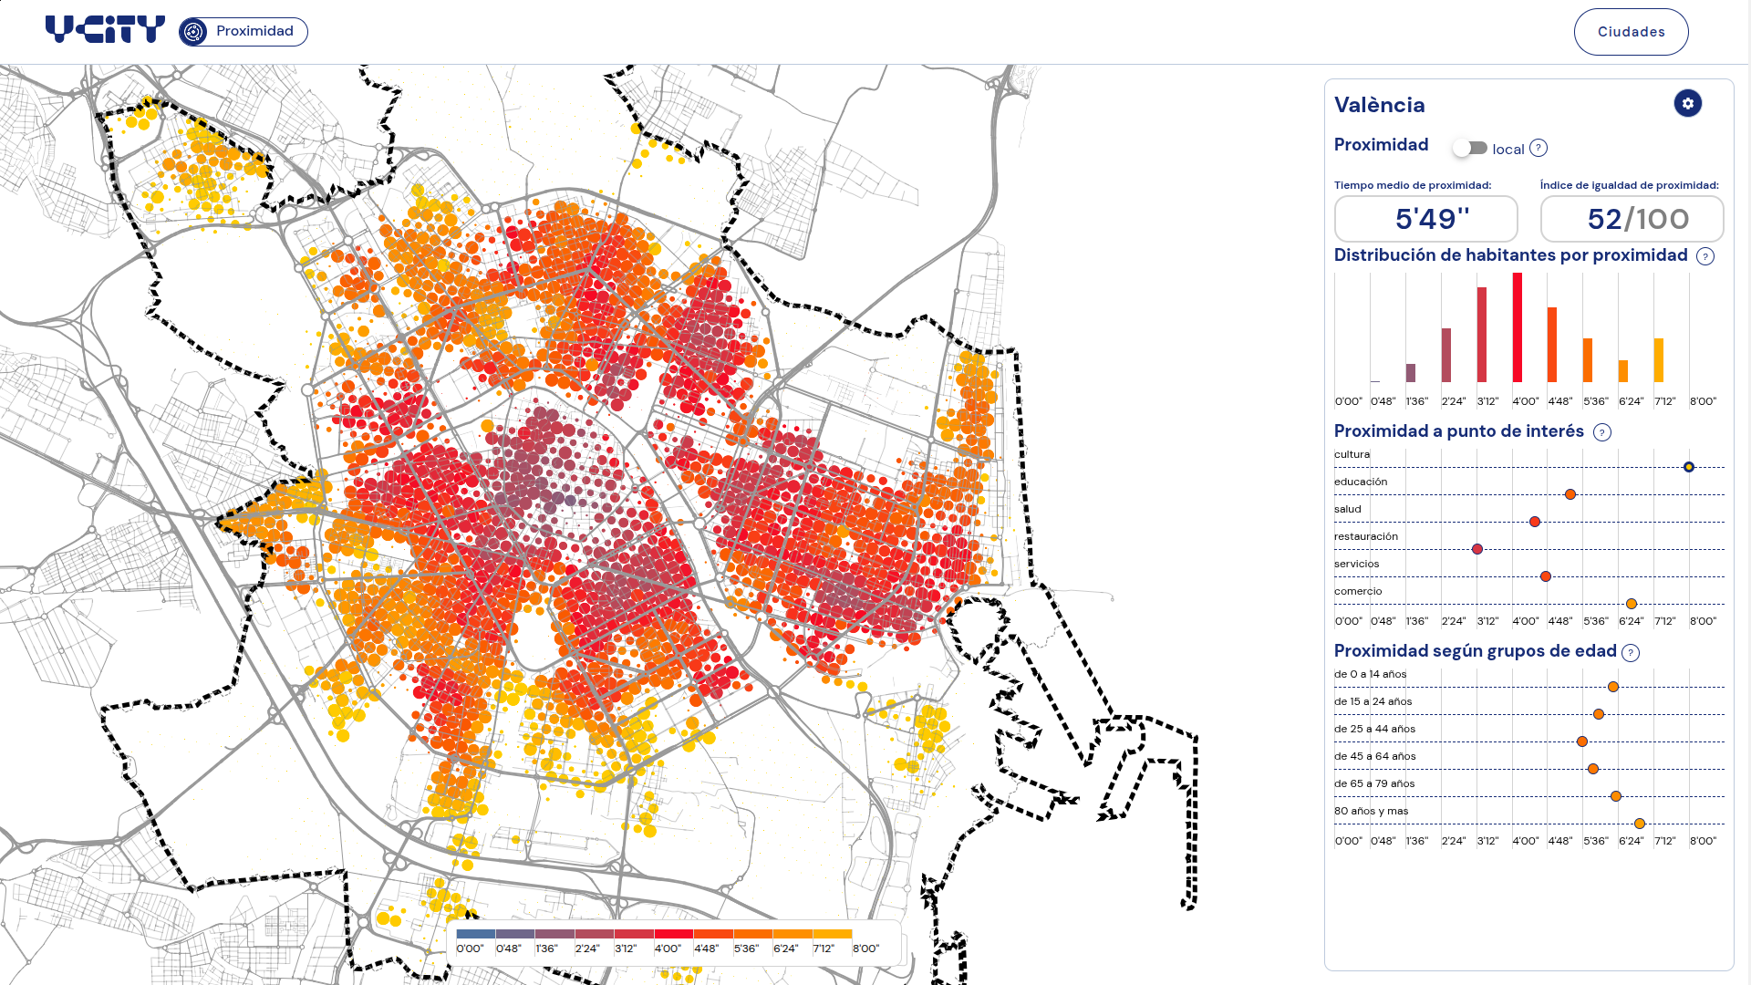Click the salud label
The width and height of the screenshot is (1751, 985).
pos(1347,509)
